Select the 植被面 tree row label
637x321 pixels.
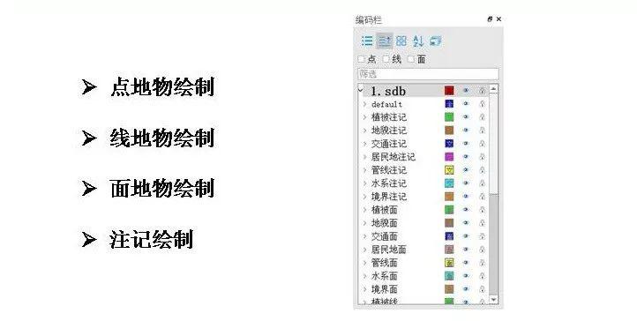tap(385, 210)
